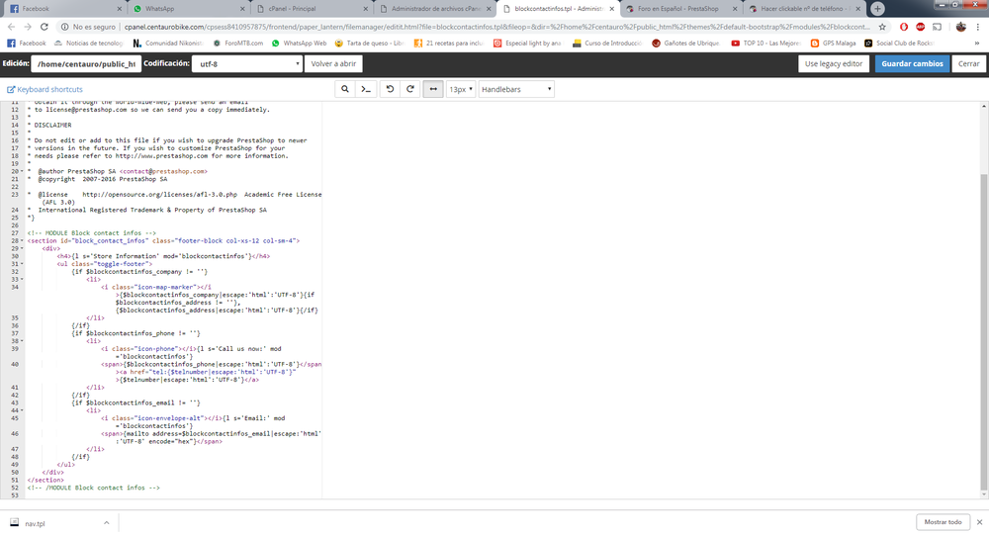This screenshot has height=535, width=989.
Task: Open the editor search tool (magnifier icon)
Action: point(345,89)
